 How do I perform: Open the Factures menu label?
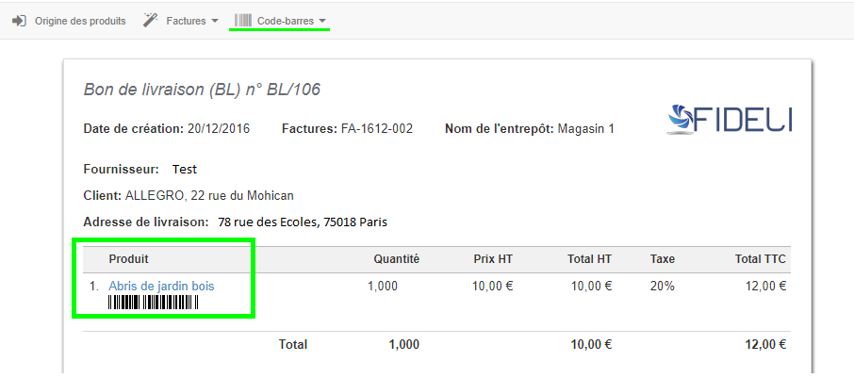coord(186,21)
